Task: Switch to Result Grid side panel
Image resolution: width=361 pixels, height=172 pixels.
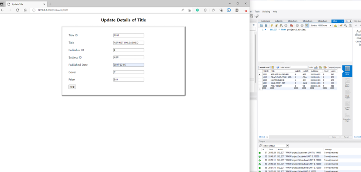Action: 347,71
